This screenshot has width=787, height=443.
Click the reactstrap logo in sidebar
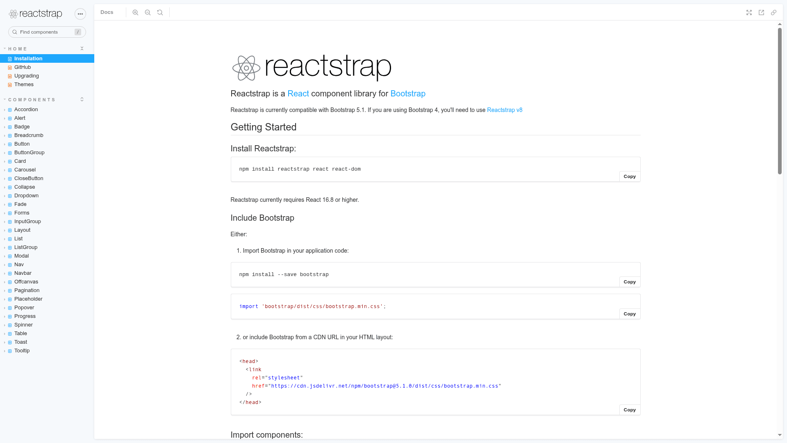pos(36,14)
